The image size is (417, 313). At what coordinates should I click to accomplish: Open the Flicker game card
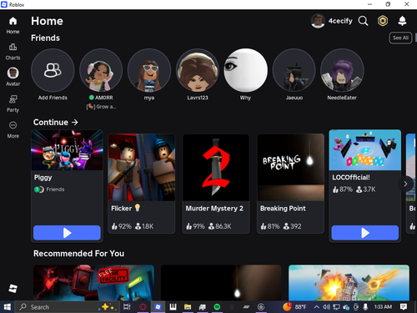[142, 184]
